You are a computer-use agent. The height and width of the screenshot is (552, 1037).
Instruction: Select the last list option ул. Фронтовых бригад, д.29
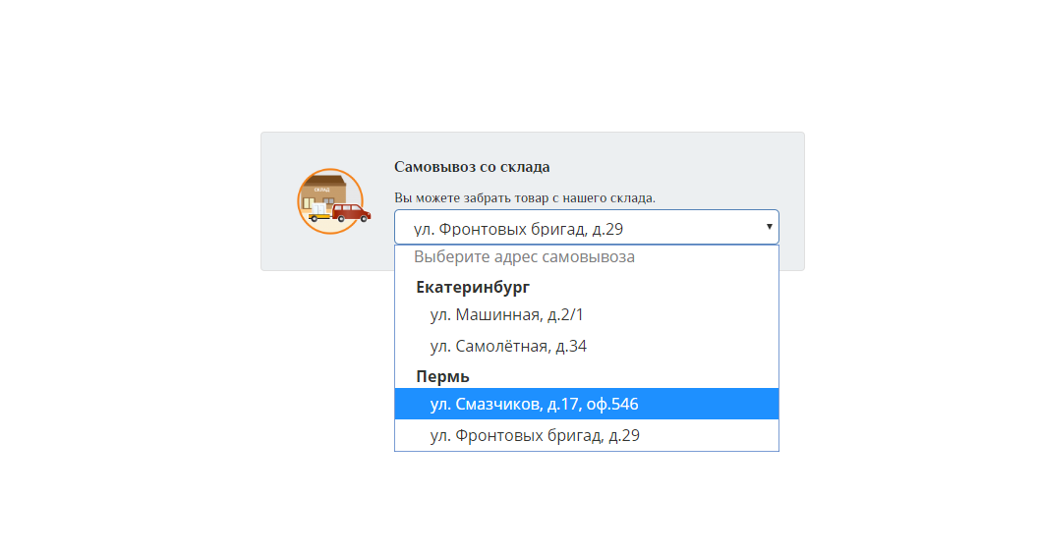pyautogui.click(x=587, y=436)
